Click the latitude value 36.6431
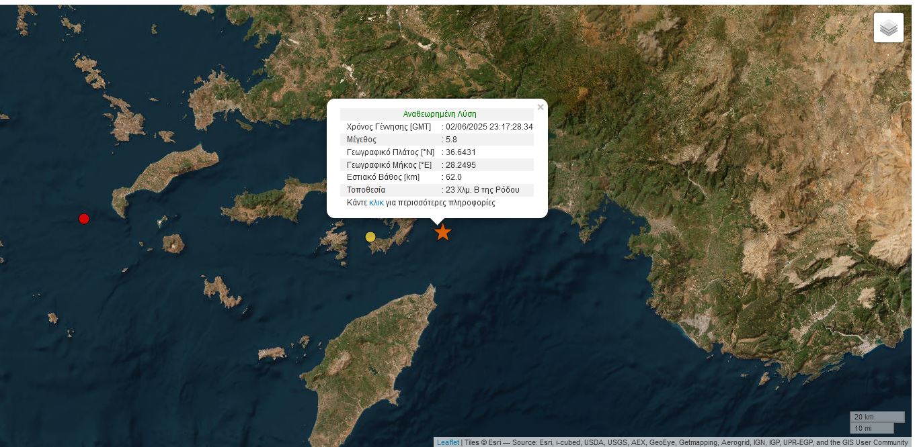Screen dimensions: 915x447 [x=461, y=152]
